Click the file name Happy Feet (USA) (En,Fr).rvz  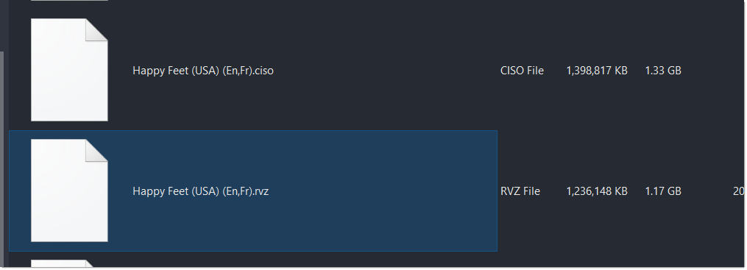tap(201, 191)
